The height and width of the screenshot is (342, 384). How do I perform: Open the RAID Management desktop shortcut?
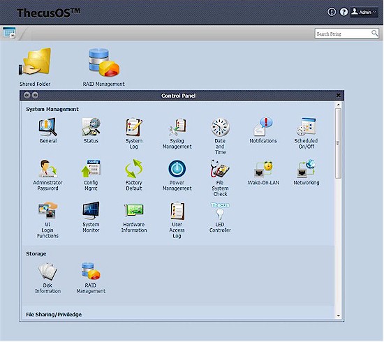[103, 67]
